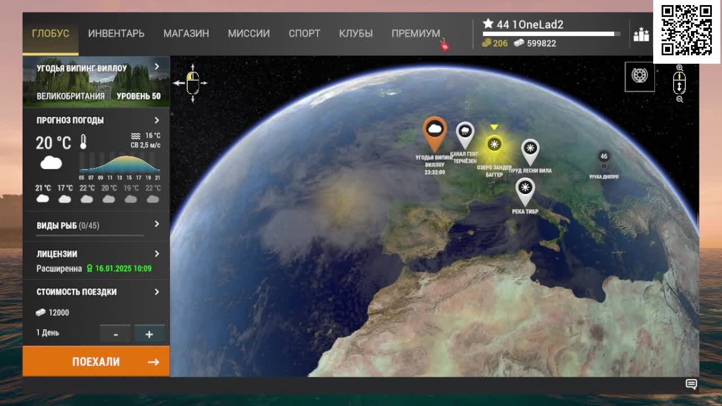The image size is (722, 406).
Task: Click the experience progress bar
Action: coord(551,34)
